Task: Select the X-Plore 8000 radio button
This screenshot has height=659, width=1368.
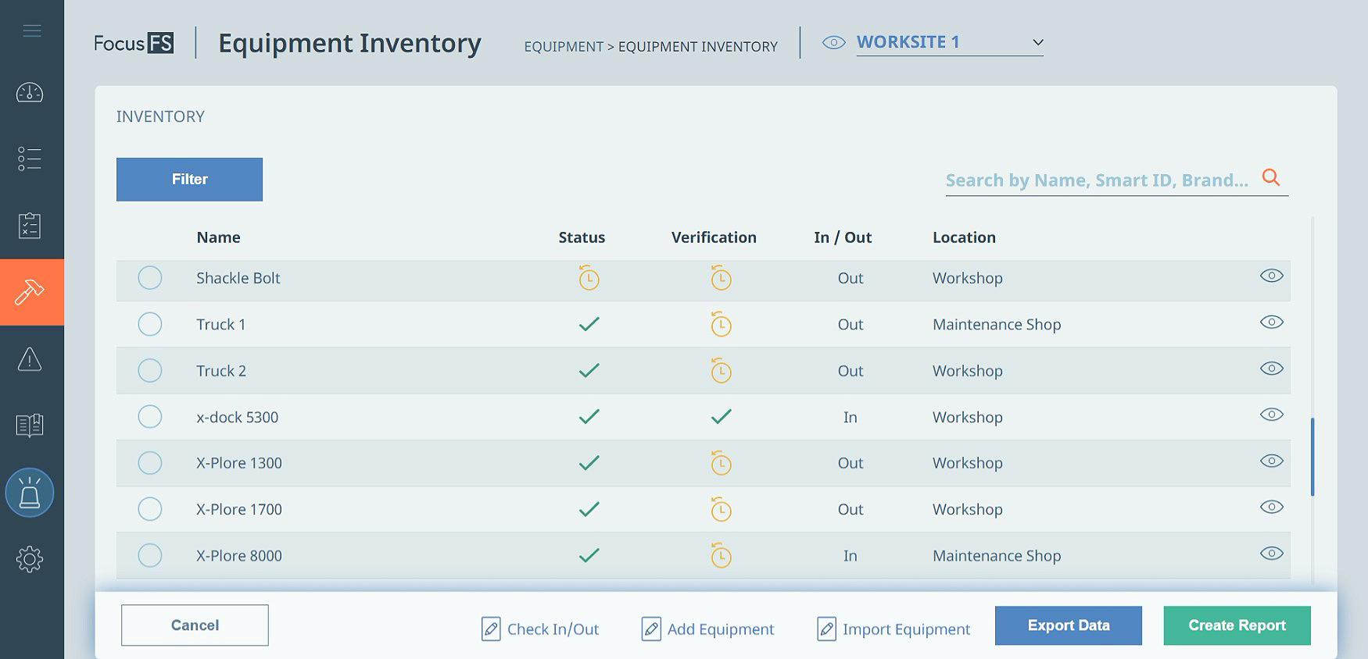Action: pyautogui.click(x=149, y=555)
